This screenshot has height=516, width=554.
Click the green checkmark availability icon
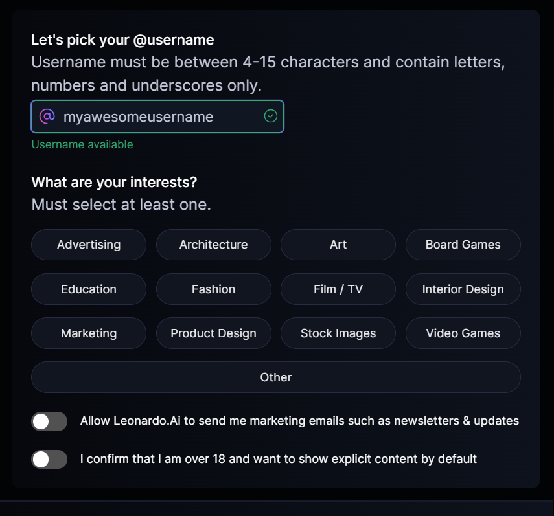[271, 117]
